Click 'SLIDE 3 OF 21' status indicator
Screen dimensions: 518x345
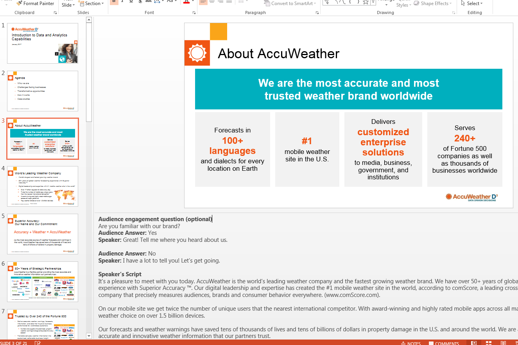coord(13,343)
